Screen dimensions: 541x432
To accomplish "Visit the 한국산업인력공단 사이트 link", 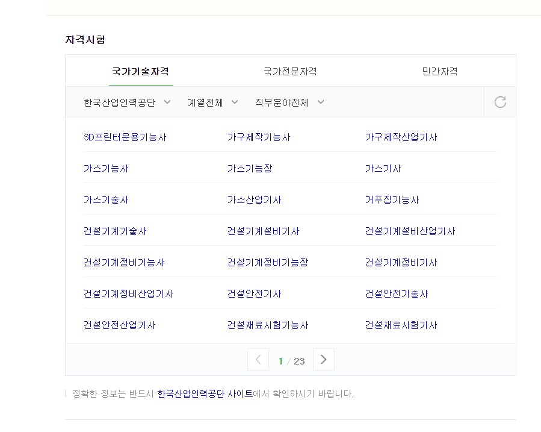I will [205, 393].
